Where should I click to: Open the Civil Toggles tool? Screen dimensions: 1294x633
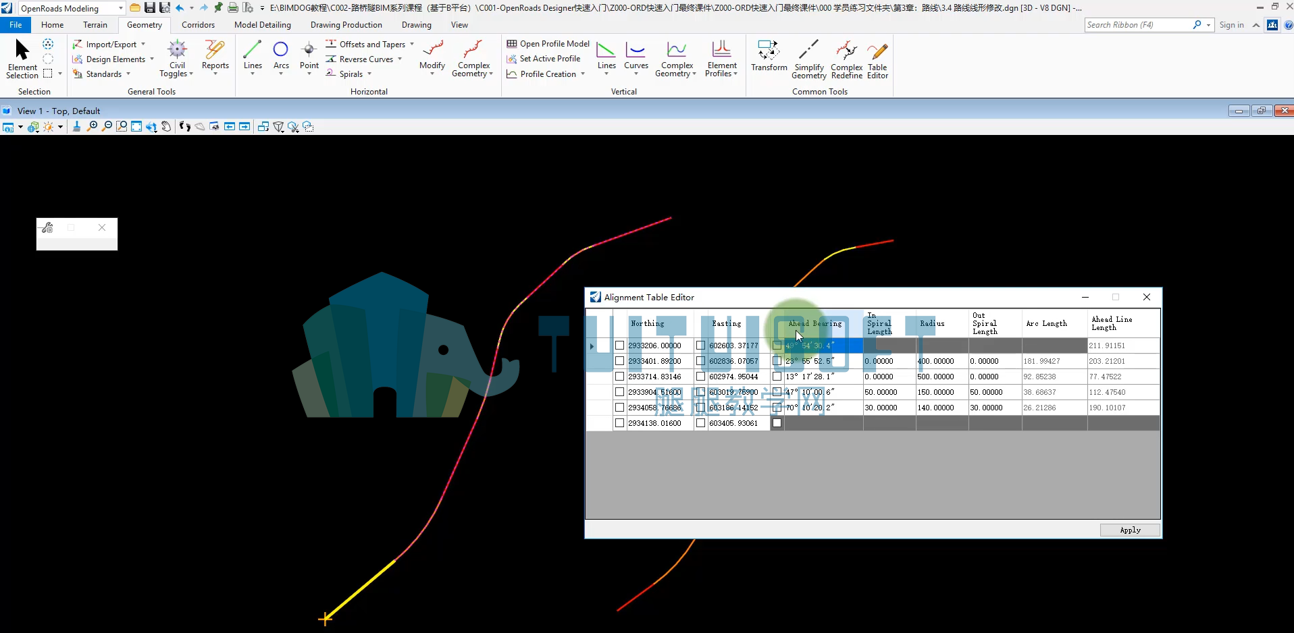[177, 59]
